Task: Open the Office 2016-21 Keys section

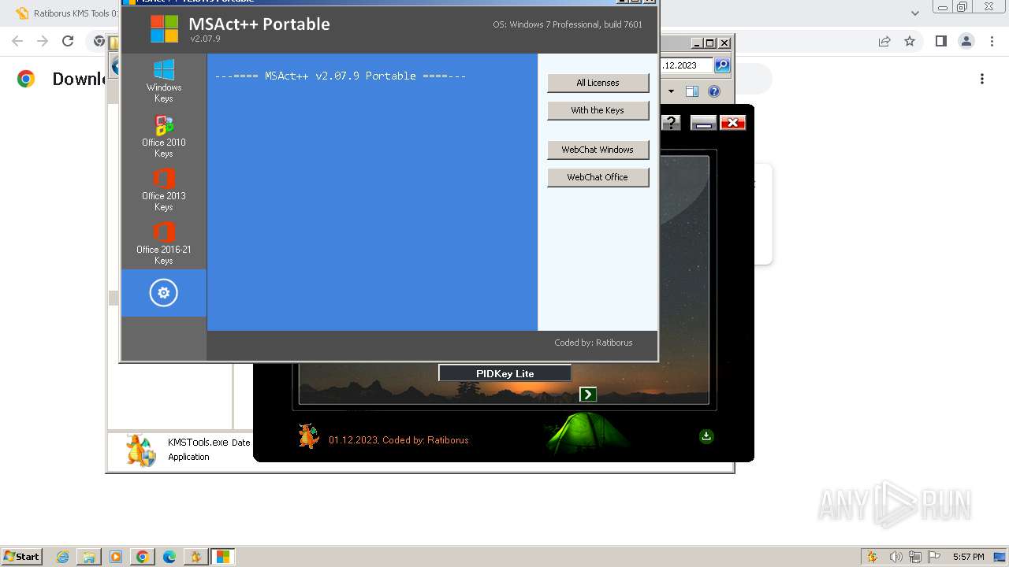Action: 164,243
